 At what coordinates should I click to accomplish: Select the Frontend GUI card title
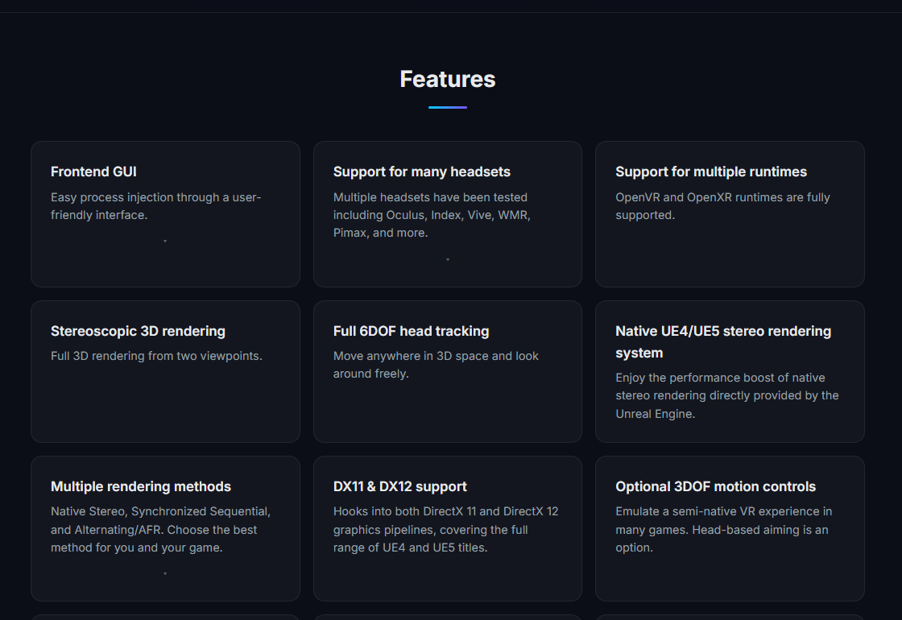click(93, 172)
